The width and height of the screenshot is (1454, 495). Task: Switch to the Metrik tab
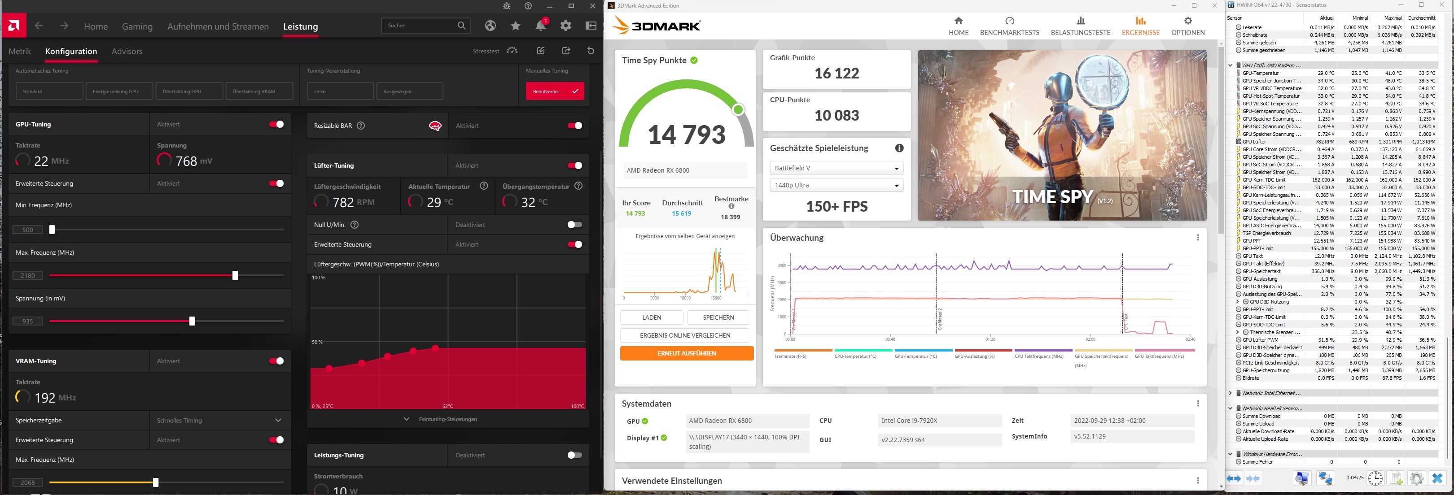click(x=20, y=51)
